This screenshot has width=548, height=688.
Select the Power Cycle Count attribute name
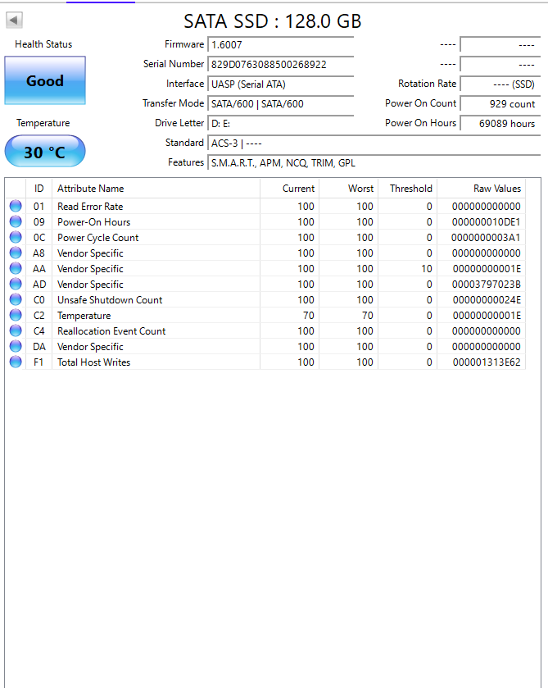[97, 237]
